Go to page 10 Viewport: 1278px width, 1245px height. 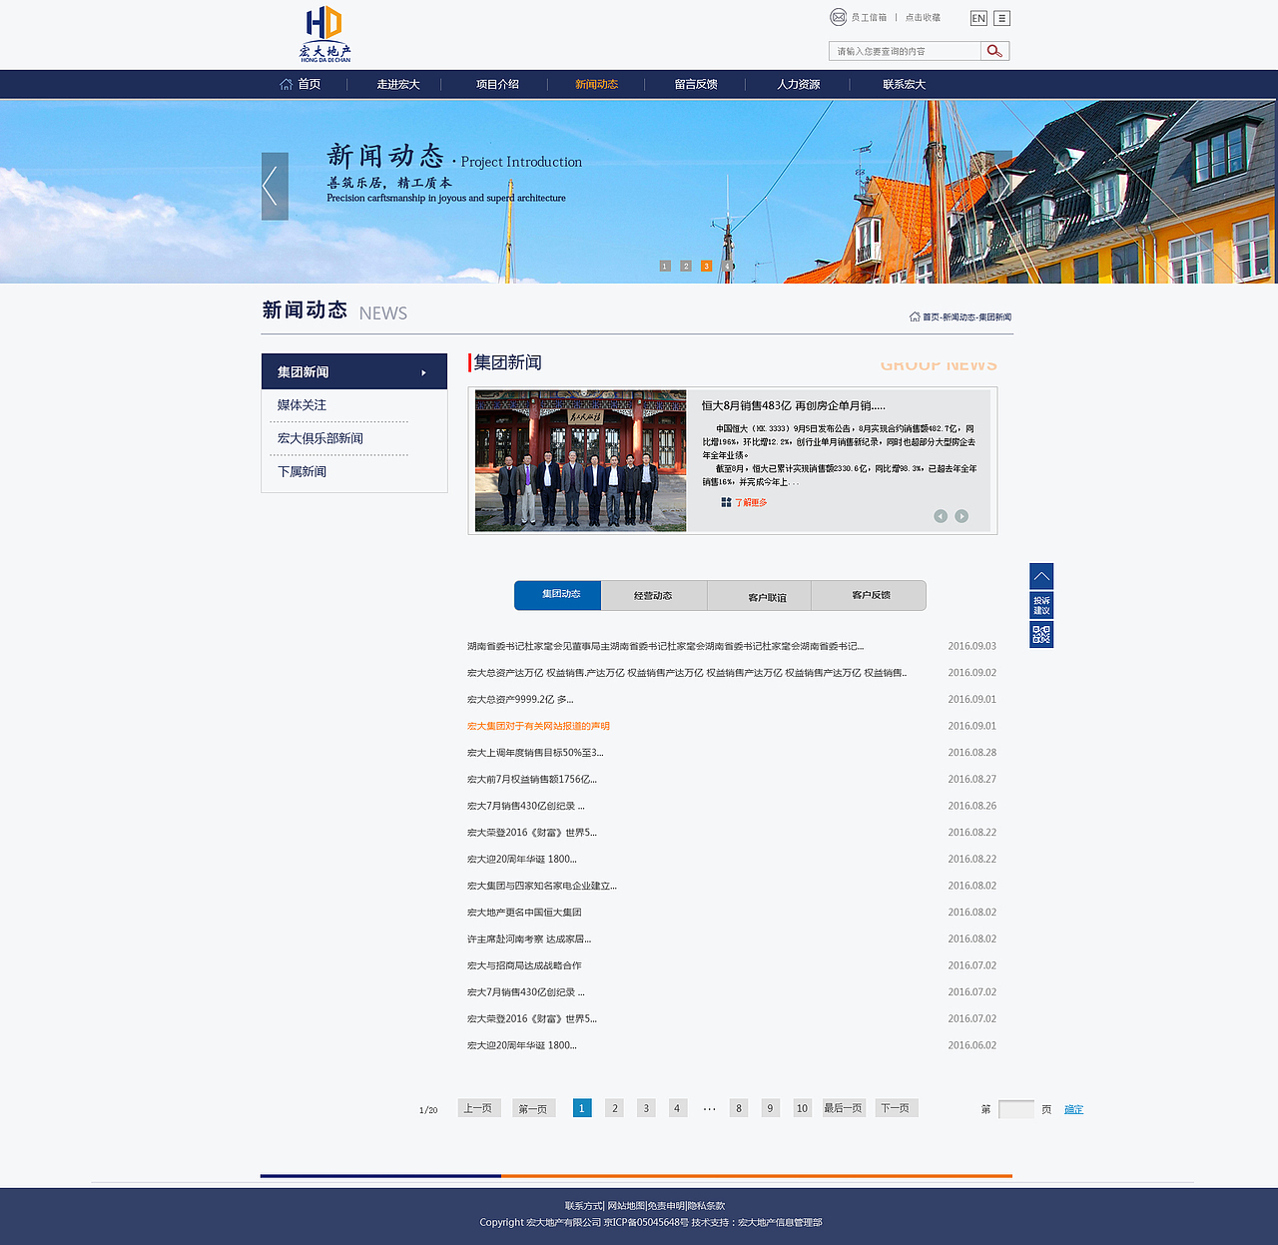click(802, 1108)
